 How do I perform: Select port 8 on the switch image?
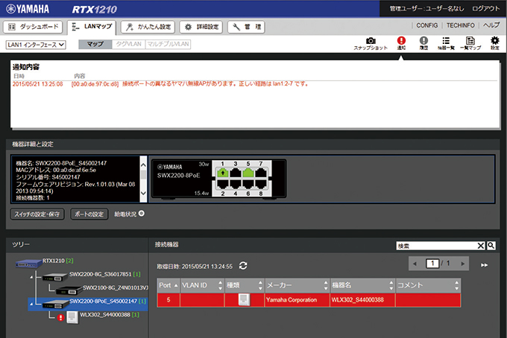click(261, 184)
